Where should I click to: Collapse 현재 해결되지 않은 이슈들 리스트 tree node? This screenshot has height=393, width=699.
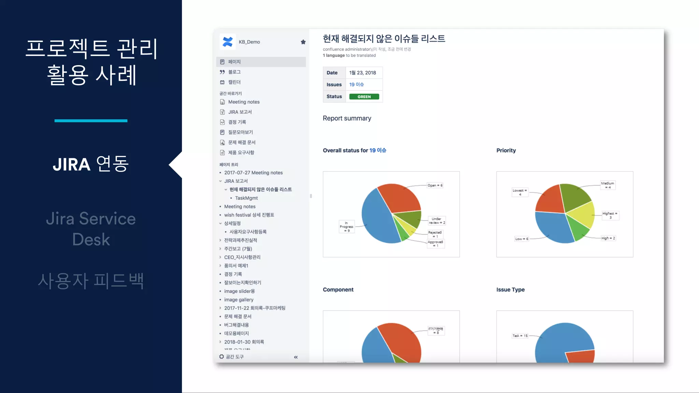(226, 190)
